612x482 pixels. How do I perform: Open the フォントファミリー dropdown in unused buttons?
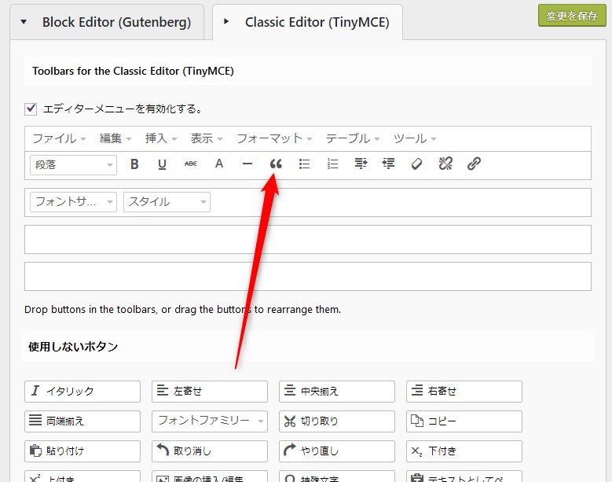click(x=210, y=421)
